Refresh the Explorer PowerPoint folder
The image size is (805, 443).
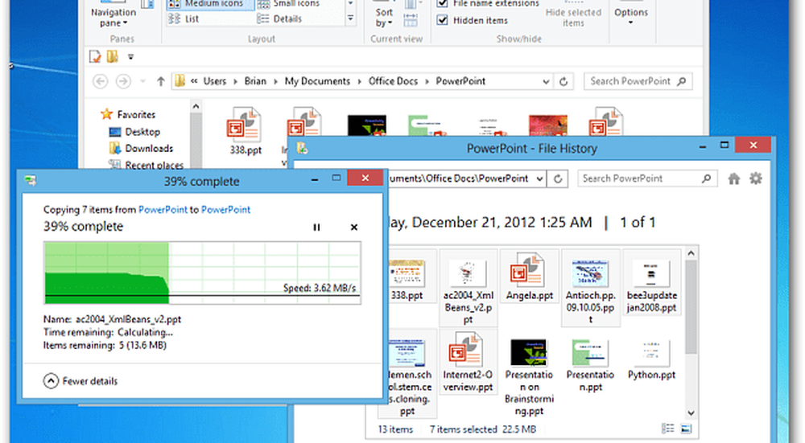563,81
